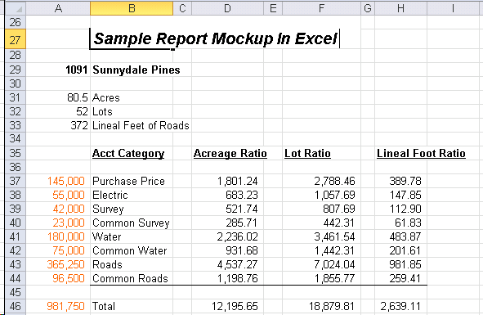This screenshot has width=483, height=315.
Task: Click the Sample Report Mockup In Excel title
Action: tap(215, 39)
